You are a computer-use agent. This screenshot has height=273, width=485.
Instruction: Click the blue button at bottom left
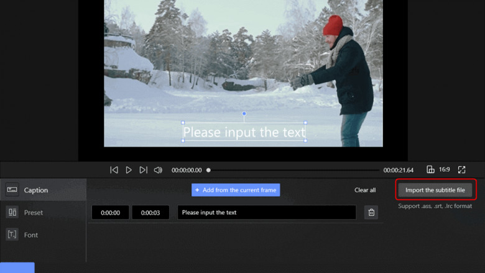pos(17,267)
